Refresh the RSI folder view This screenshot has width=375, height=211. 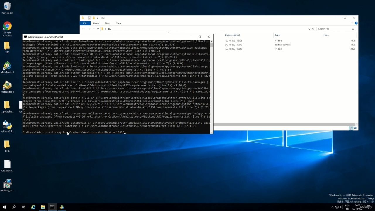pos(313,29)
